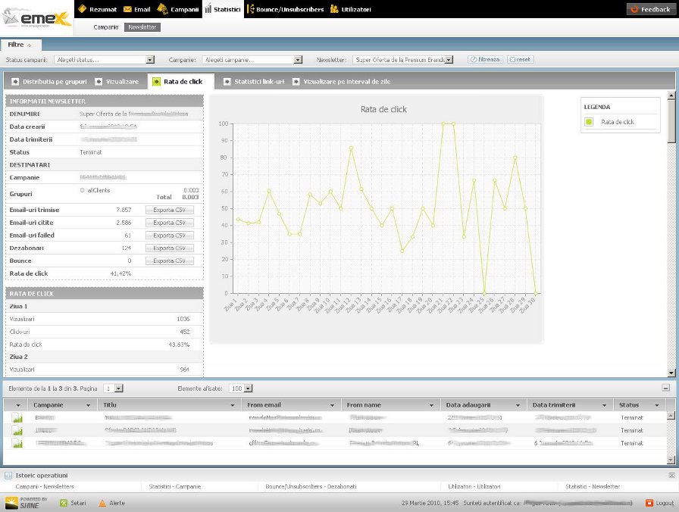
Task: Open the Status campanii dropdown
Action: [x=150, y=60]
